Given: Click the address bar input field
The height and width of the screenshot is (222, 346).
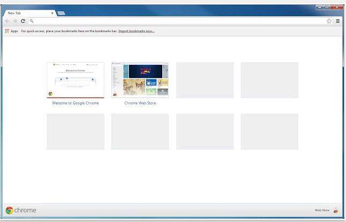Looking at the screenshot, I should (180, 21).
